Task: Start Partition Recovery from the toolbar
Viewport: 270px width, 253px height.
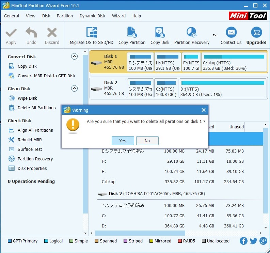Action: pyautogui.click(x=192, y=36)
